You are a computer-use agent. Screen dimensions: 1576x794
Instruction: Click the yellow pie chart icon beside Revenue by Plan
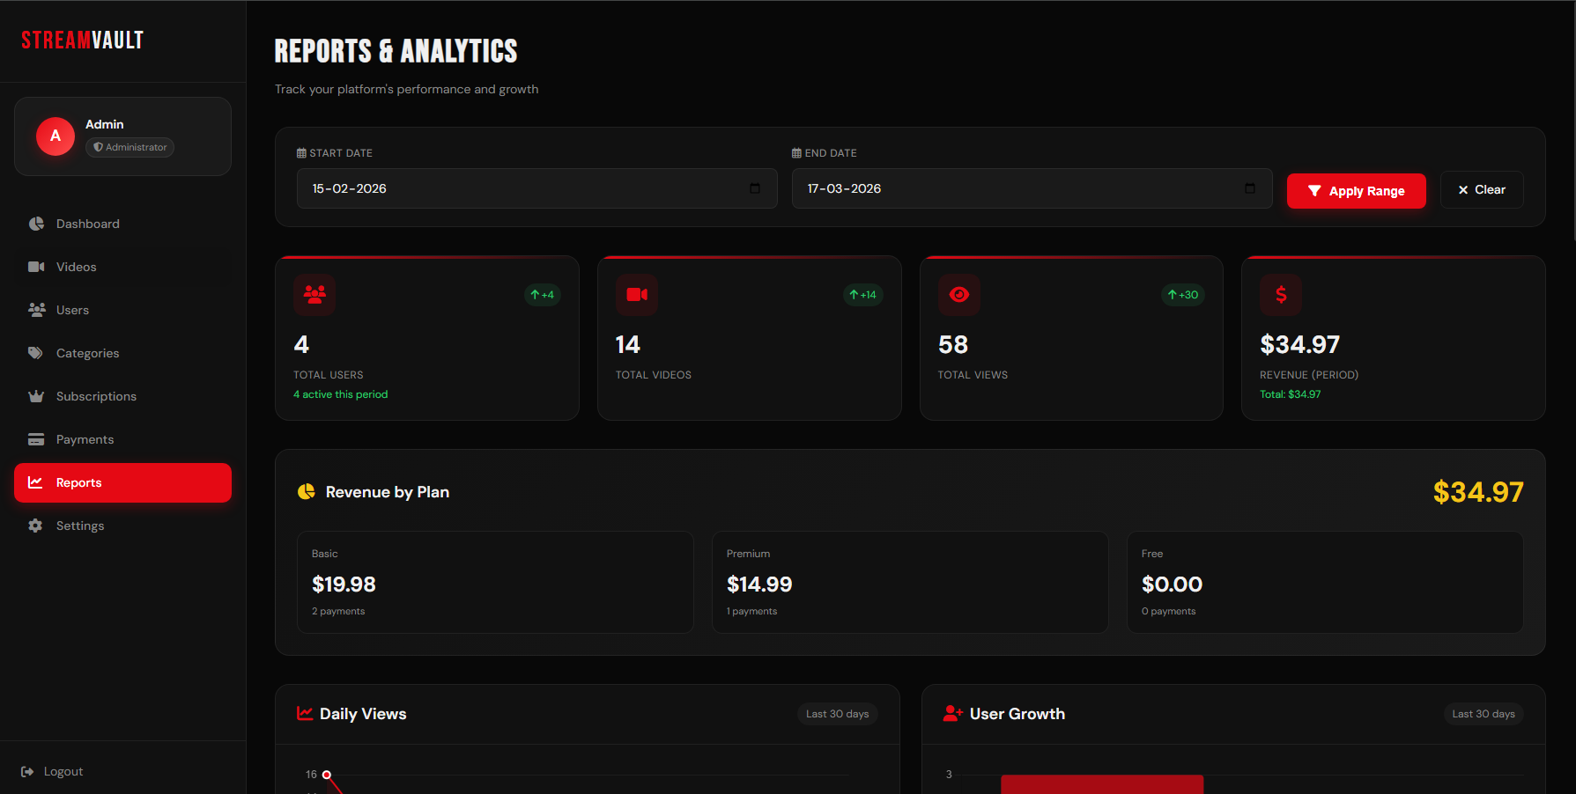(x=307, y=492)
